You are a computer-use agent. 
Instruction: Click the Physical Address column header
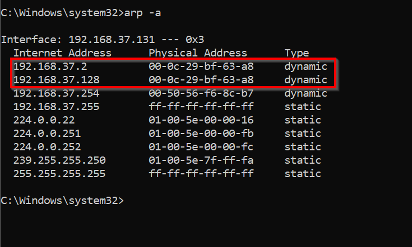coord(198,53)
